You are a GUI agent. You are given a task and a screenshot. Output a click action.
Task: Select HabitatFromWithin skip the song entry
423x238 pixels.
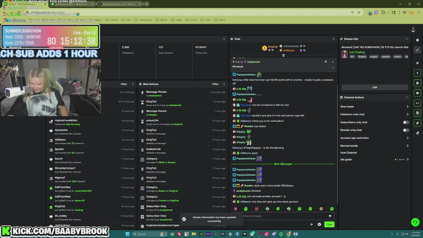91,122
